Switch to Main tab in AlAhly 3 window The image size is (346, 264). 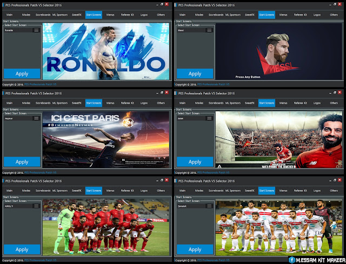point(10,191)
